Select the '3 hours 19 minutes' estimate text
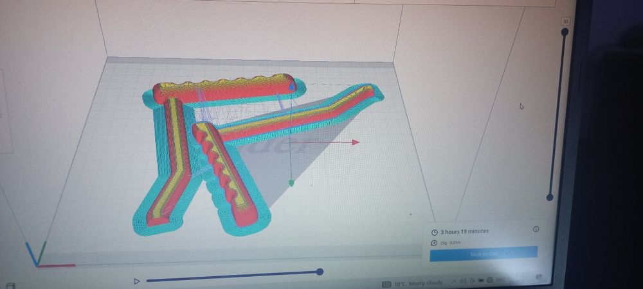The height and width of the screenshot is (289, 643). point(464,231)
